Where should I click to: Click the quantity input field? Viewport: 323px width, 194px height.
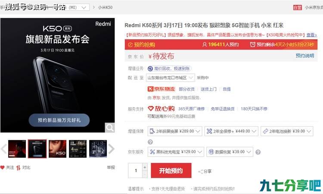(135, 170)
